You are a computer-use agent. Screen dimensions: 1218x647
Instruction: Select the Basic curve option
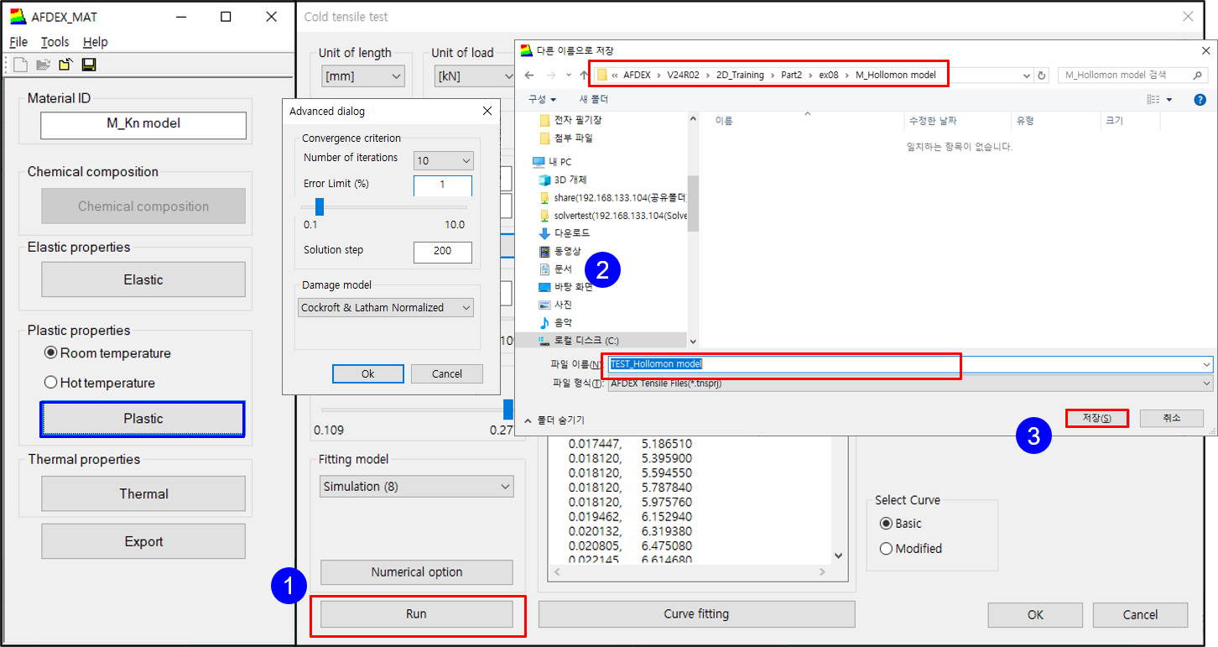click(886, 524)
